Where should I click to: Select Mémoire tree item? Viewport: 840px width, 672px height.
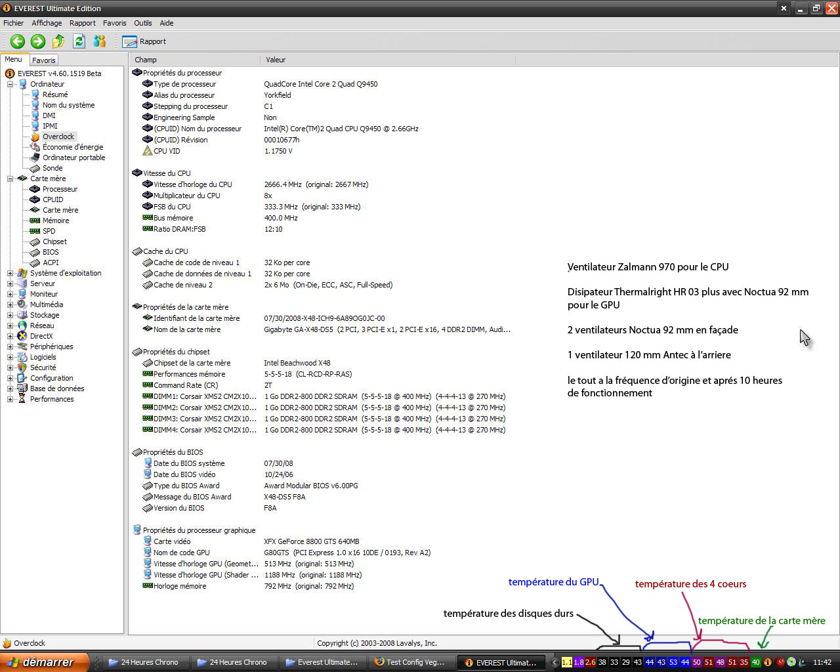pos(56,220)
